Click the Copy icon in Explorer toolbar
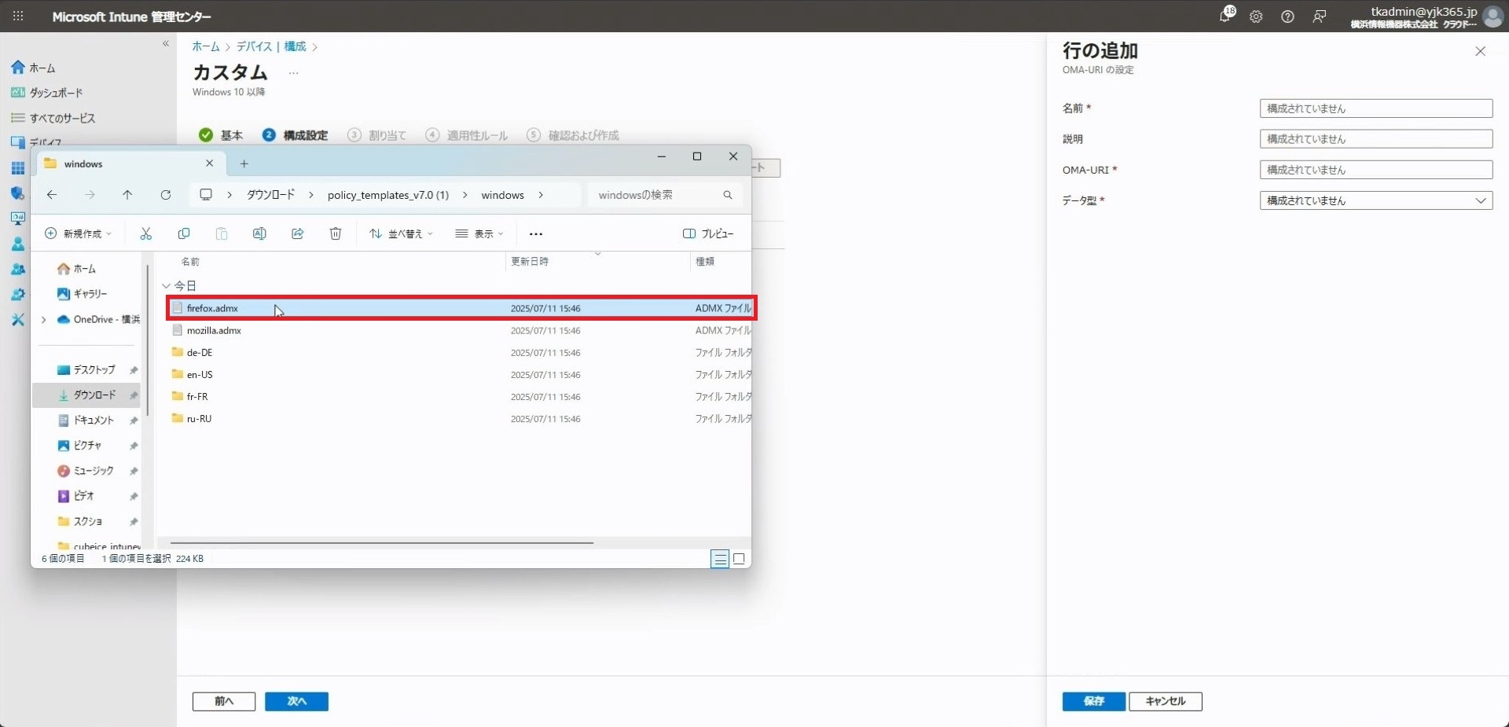The image size is (1509, 727). tap(184, 233)
